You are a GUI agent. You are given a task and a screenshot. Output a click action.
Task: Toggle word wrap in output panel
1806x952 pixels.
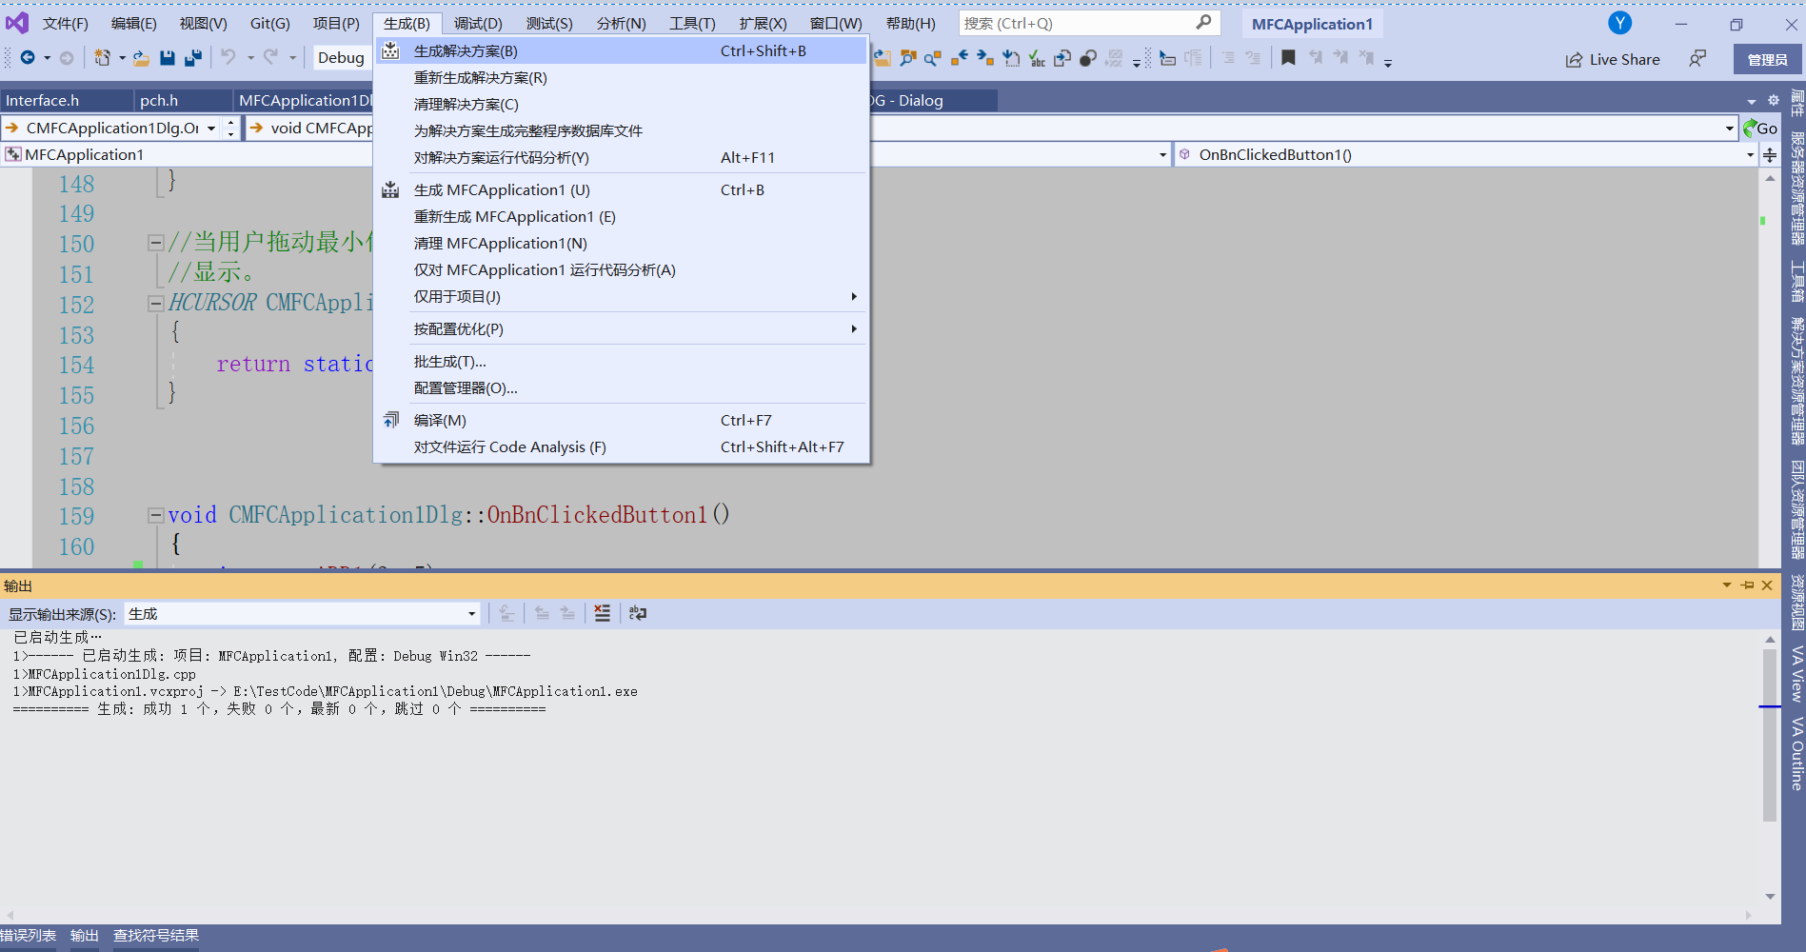pos(638,613)
